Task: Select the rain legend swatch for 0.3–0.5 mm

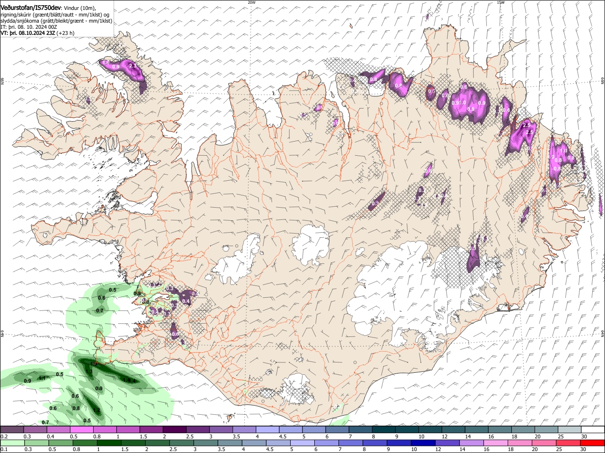Action: 36,443
